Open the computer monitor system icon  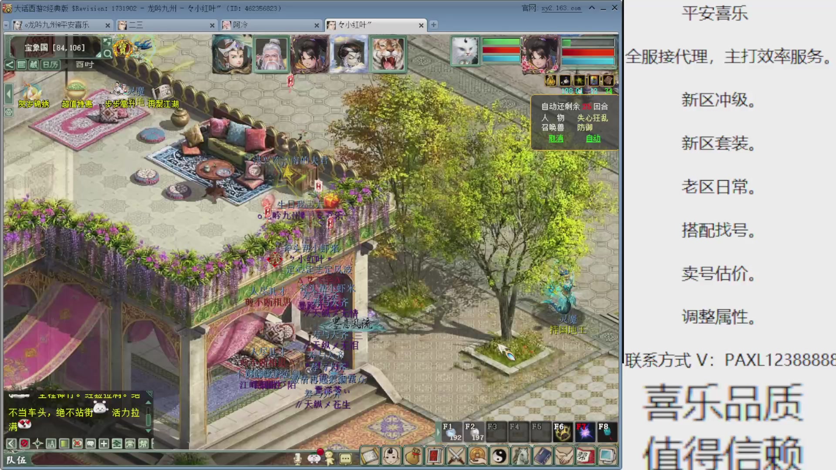click(607, 456)
